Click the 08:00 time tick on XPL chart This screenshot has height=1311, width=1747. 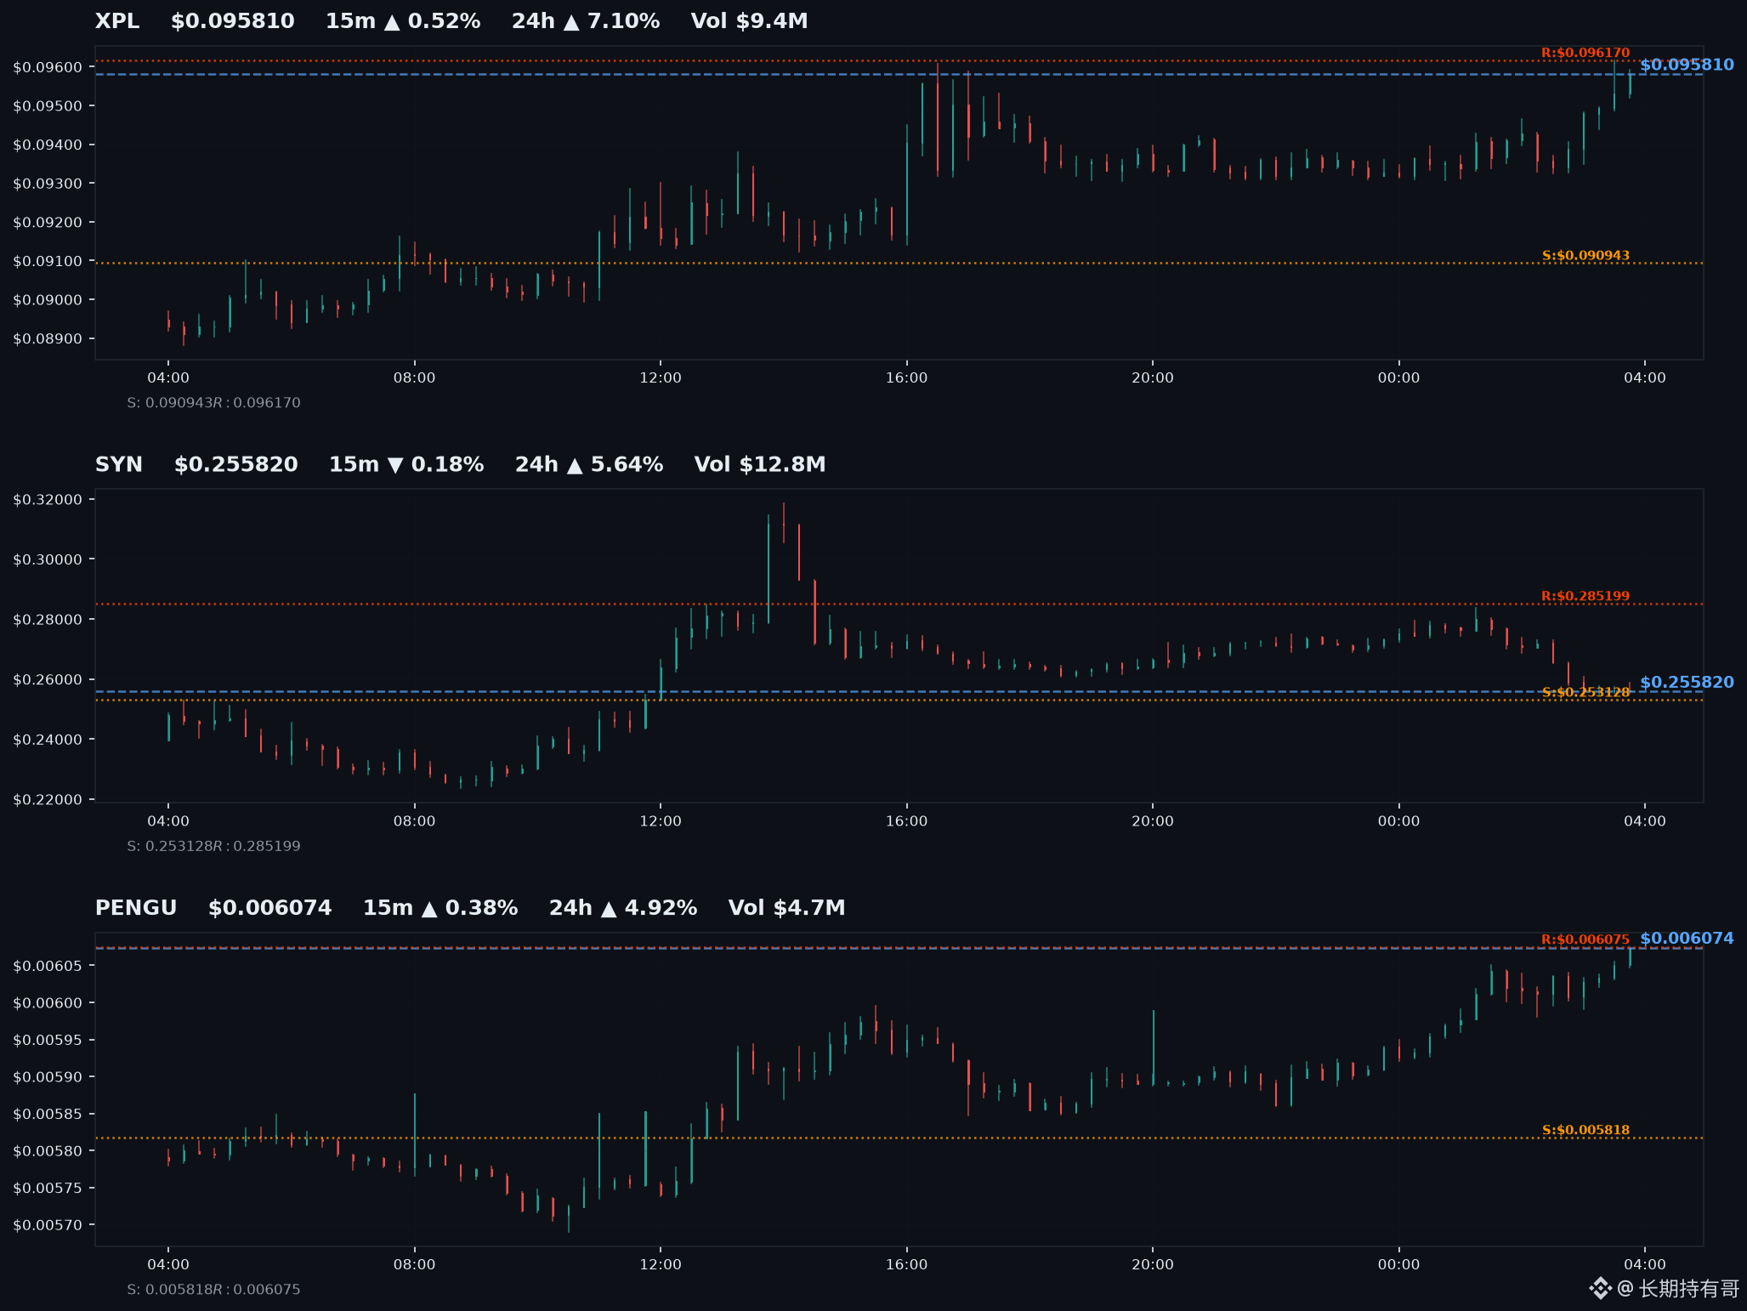pyautogui.click(x=414, y=377)
